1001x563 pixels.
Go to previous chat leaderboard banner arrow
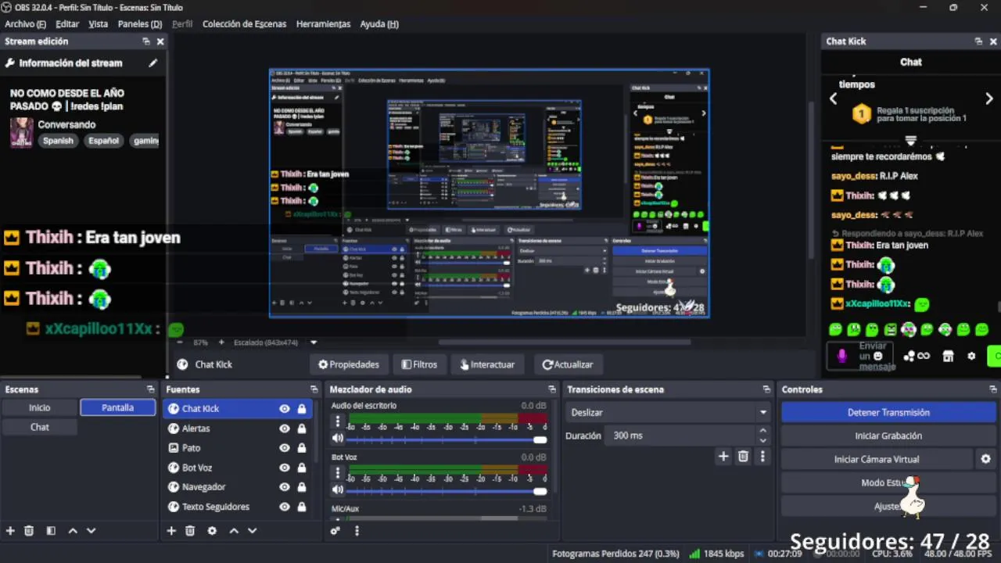[833, 99]
